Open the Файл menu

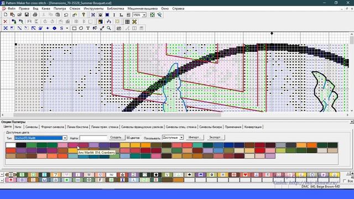(12, 8)
